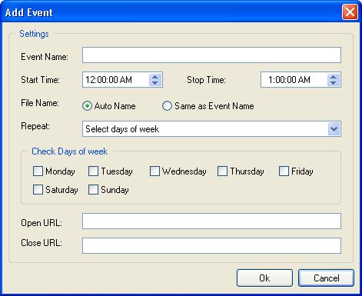
Task: Increase Stop Time with up spinner arrow
Action: [x=333, y=77]
